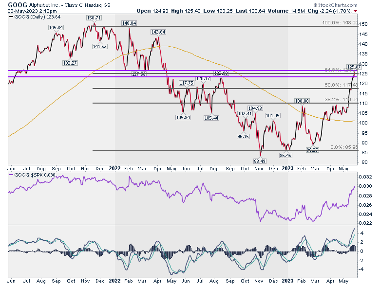380x285 pixels.
Task: Click the 150.71 peak price label
Action: point(94,18)
